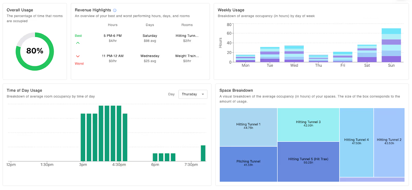The height and width of the screenshot is (190, 412).
Task: Click the 'Time of Day Usage' heading
Action: click(24, 90)
